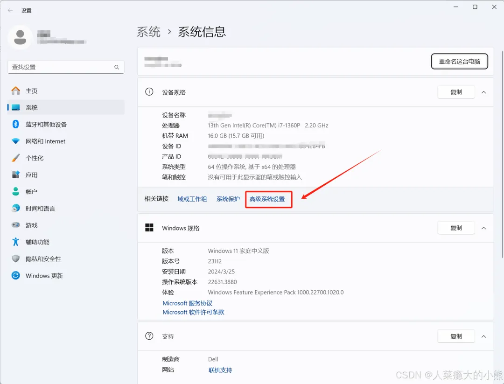
Task: Open 时间和语言 settings
Action: [66, 208]
